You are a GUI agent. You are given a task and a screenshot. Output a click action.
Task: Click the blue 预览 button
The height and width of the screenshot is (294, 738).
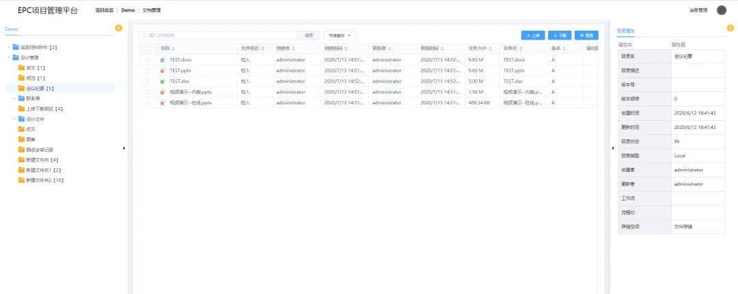(586, 35)
